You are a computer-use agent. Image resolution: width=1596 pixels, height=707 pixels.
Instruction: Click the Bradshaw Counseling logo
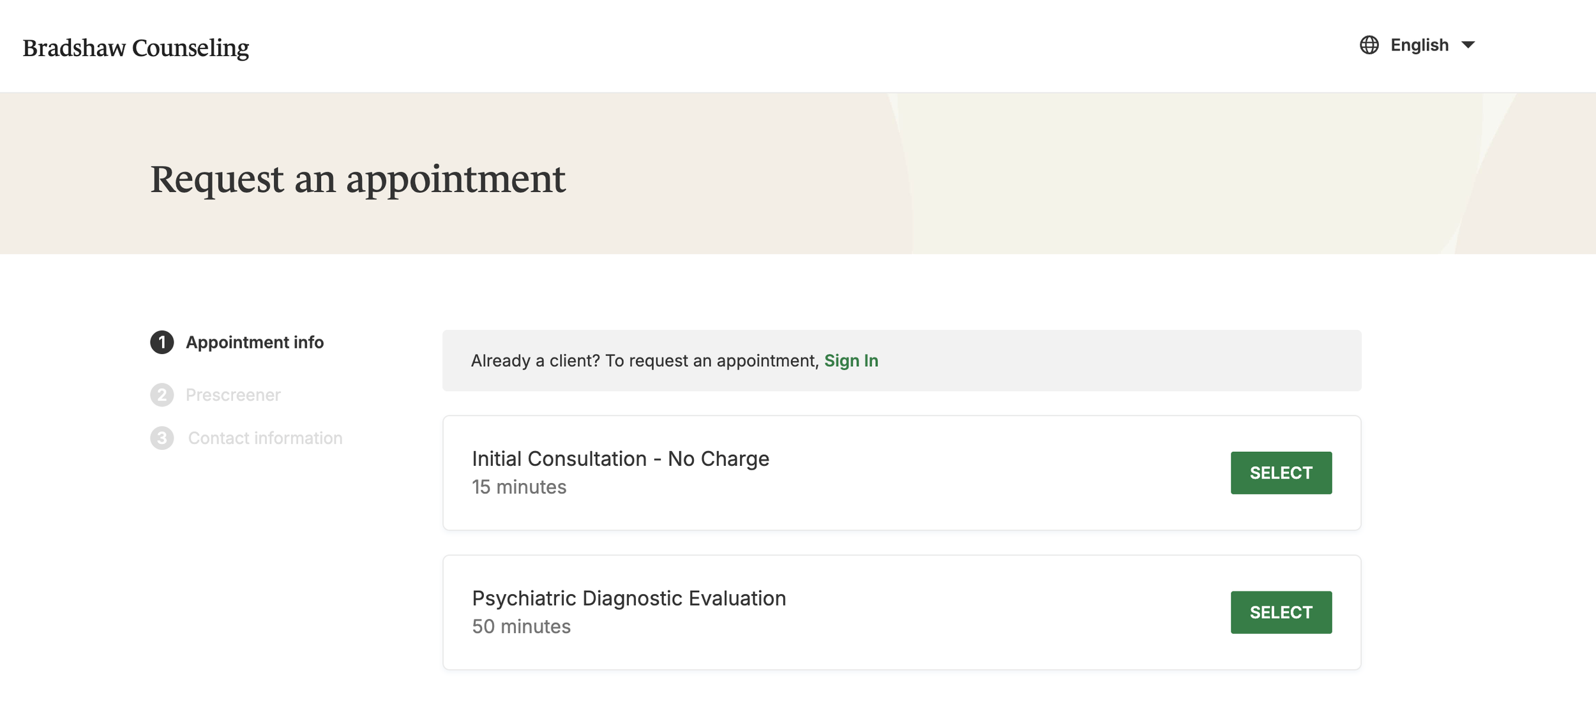point(135,48)
